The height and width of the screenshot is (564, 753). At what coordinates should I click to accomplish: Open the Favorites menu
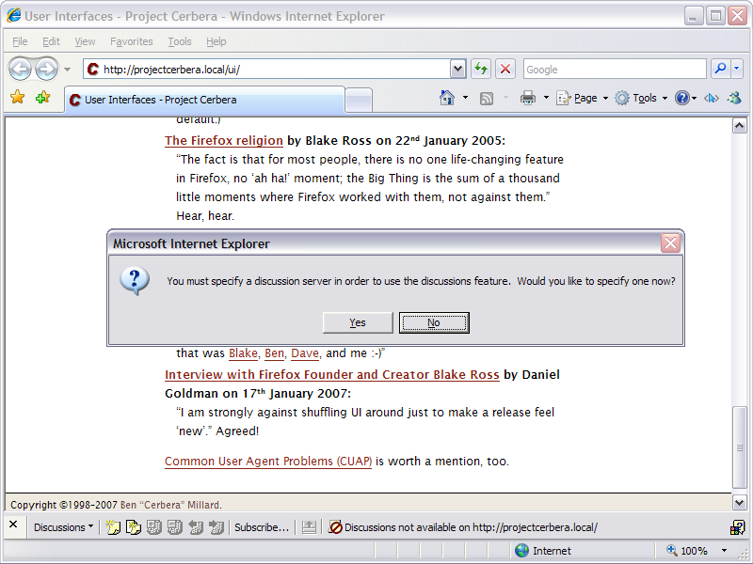click(x=131, y=41)
